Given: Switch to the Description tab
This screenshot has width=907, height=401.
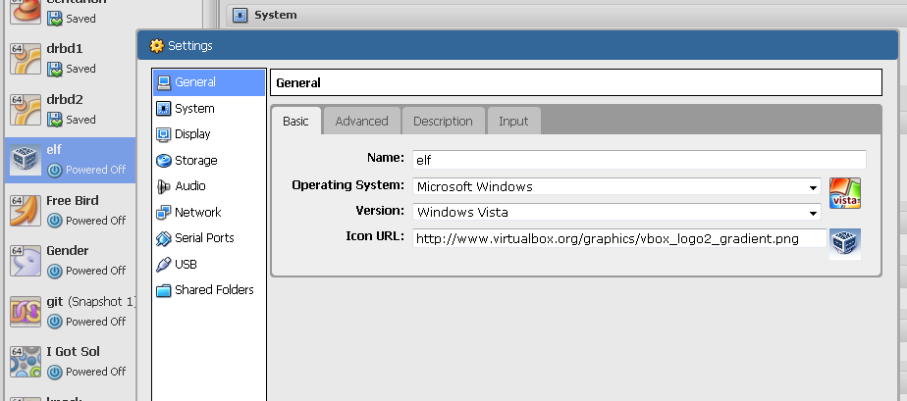Looking at the screenshot, I should click(x=443, y=122).
